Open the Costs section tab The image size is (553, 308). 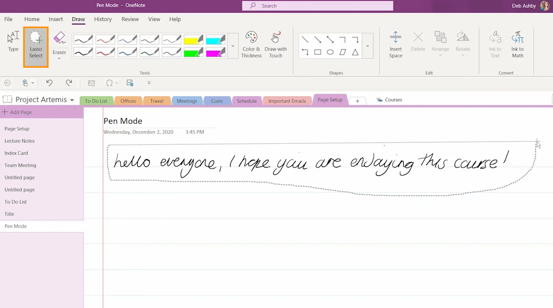click(x=217, y=101)
